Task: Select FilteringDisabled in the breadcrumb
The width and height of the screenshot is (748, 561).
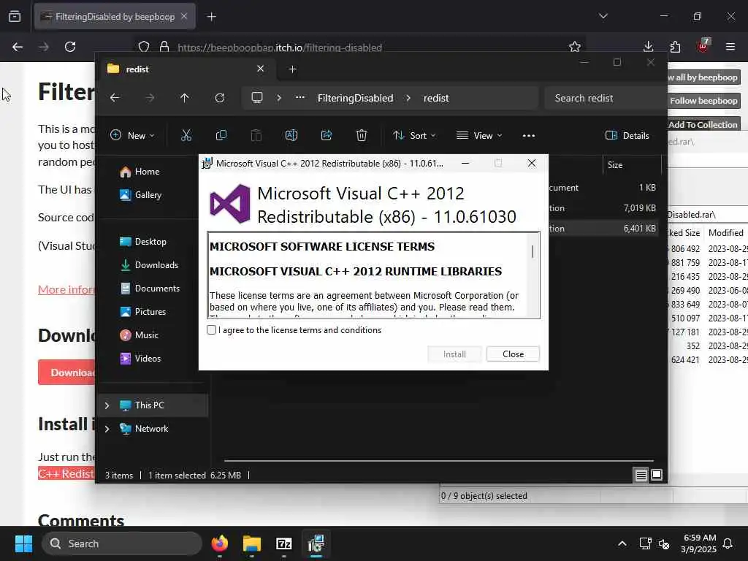Action: point(356,98)
